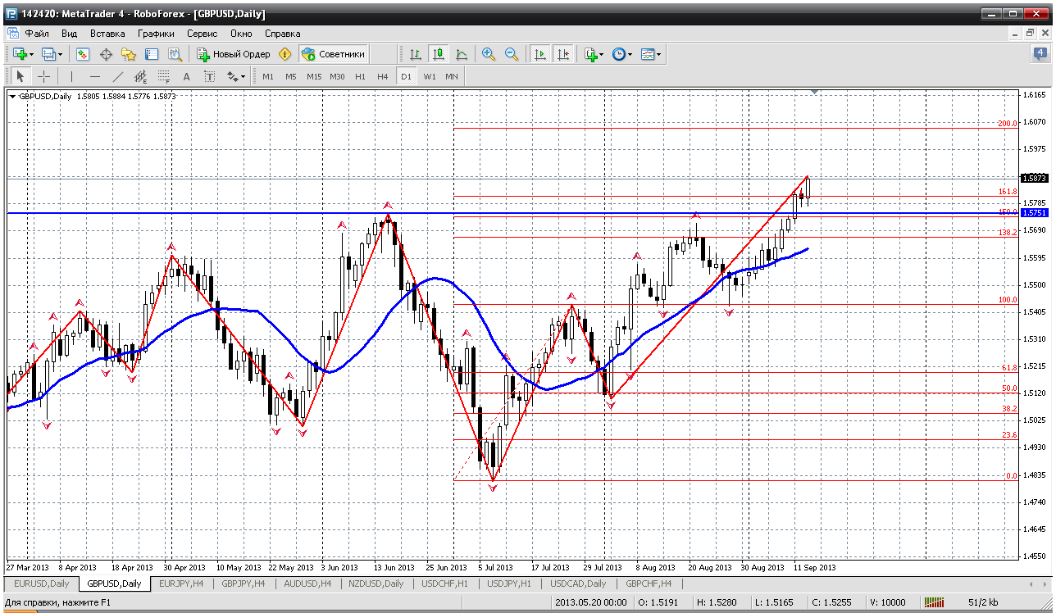Image resolution: width=1056 pixels, height=613 pixels.
Task: Select the crosshair tool
Action: 43,76
